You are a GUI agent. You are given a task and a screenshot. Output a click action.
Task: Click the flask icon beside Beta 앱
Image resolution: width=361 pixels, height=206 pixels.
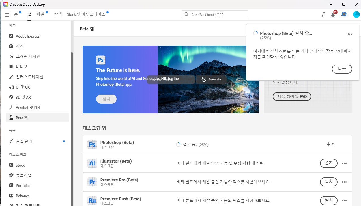pyautogui.click(x=11, y=117)
